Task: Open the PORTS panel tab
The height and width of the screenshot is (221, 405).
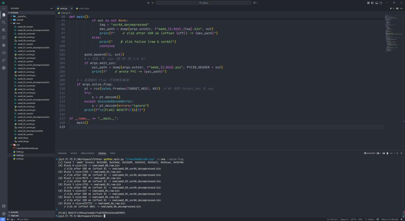Action: coord(112,153)
